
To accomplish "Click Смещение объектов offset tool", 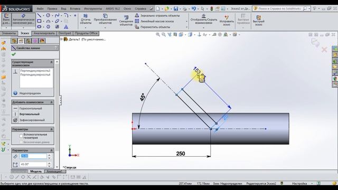I will [126, 21].
